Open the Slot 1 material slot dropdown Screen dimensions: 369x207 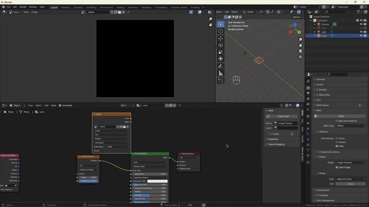[x=127, y=105]
